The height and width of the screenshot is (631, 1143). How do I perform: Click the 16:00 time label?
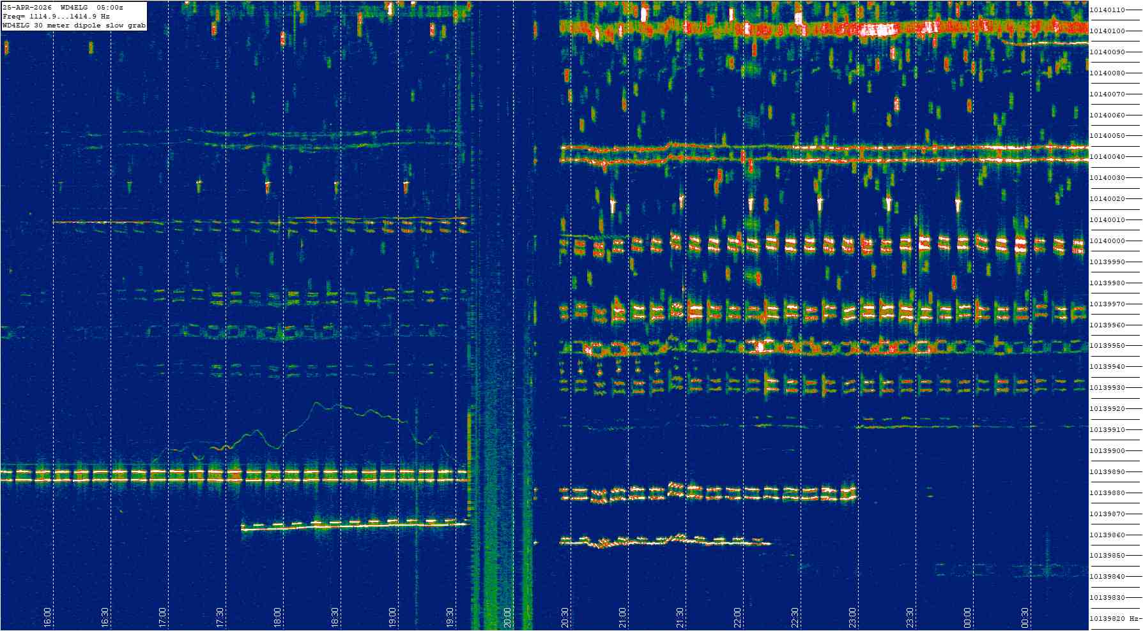(x=47, y=617)
